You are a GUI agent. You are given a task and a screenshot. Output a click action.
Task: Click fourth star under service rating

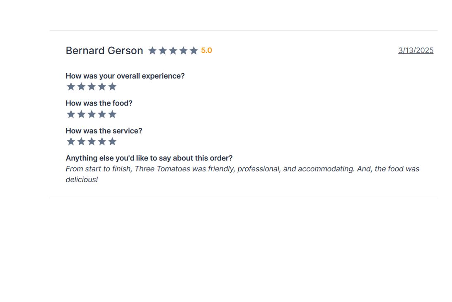102,141
